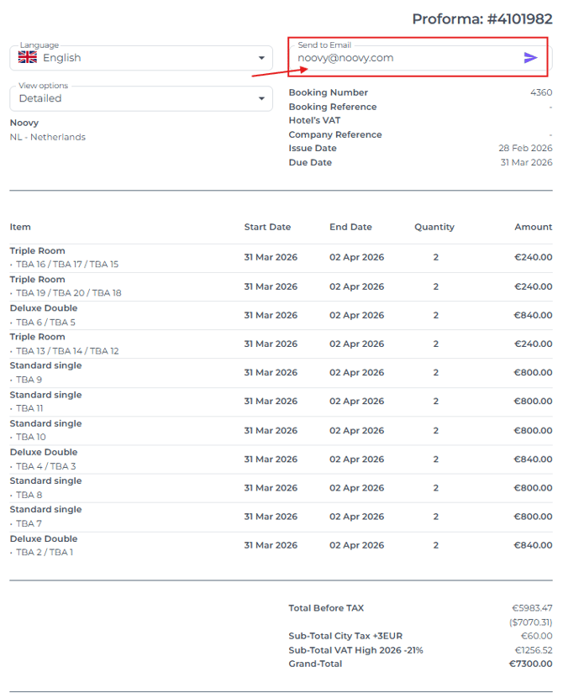The width and height of the screenshot is (563, 693).
Task: Open the Language dropdown arrow
Action: pyautogui.click(x=260, y=58)
